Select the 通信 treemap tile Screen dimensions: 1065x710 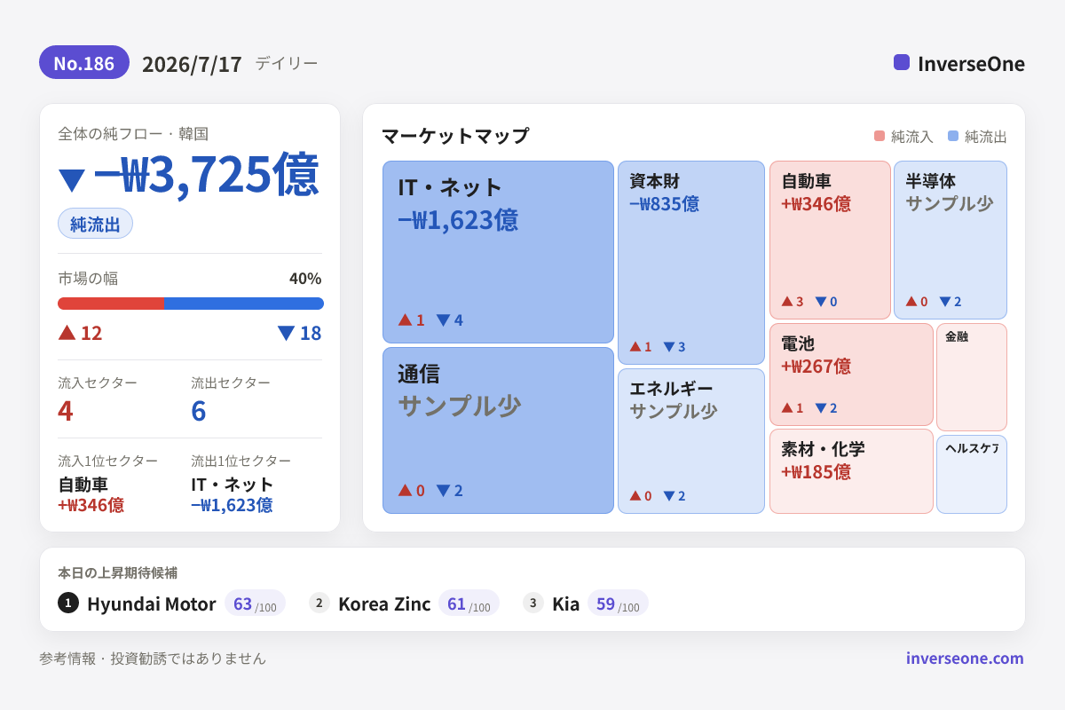click(x=498, y=430)
